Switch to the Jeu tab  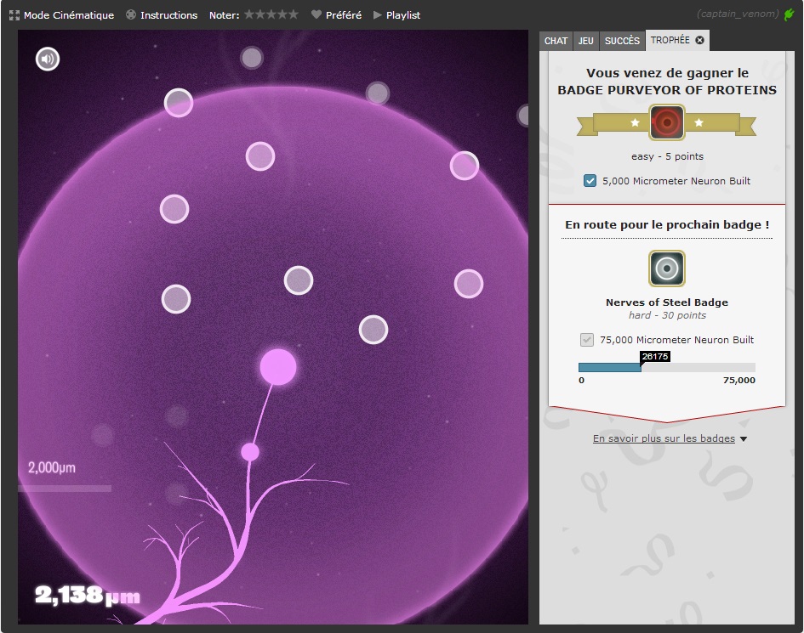(586, 41)
